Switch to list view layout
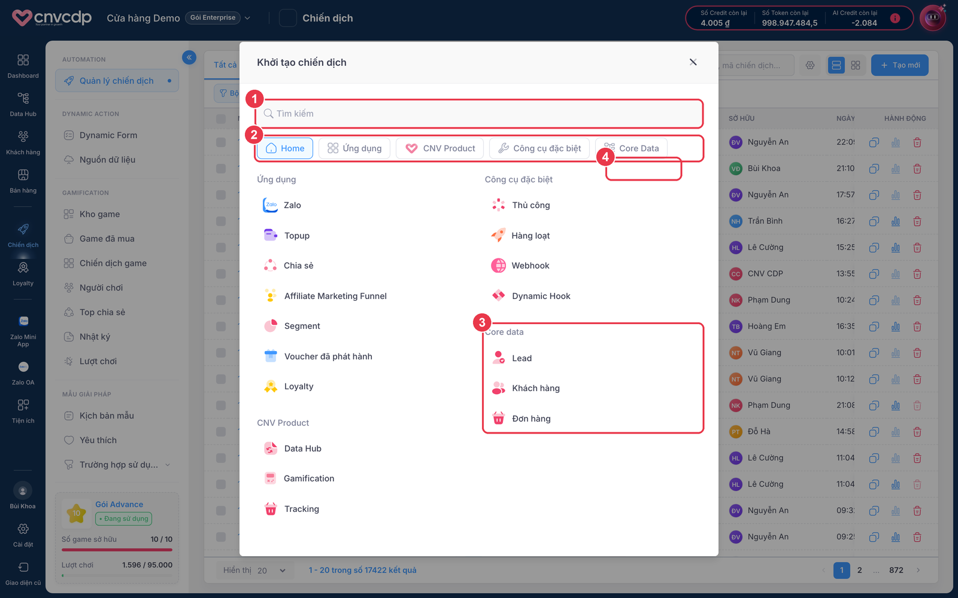 pos(836,65)
